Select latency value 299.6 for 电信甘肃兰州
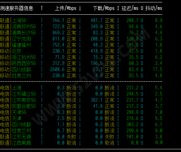The image size is (181, 152). (132, 131)
